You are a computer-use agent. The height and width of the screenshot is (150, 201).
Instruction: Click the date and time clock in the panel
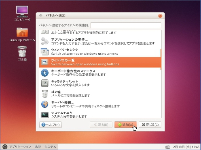tap(186, 147)
